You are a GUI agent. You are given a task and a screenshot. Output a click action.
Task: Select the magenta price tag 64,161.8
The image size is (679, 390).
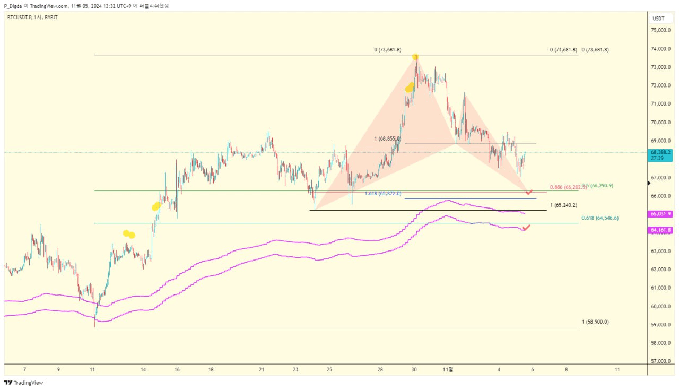661,230
